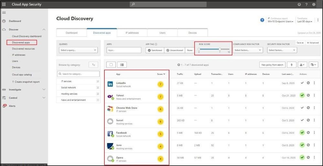323x166 pixels.
Task: Click the split icon beside New policy
Action: point(292,65)
